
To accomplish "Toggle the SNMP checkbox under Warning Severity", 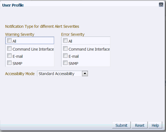I will coord(9,63).
